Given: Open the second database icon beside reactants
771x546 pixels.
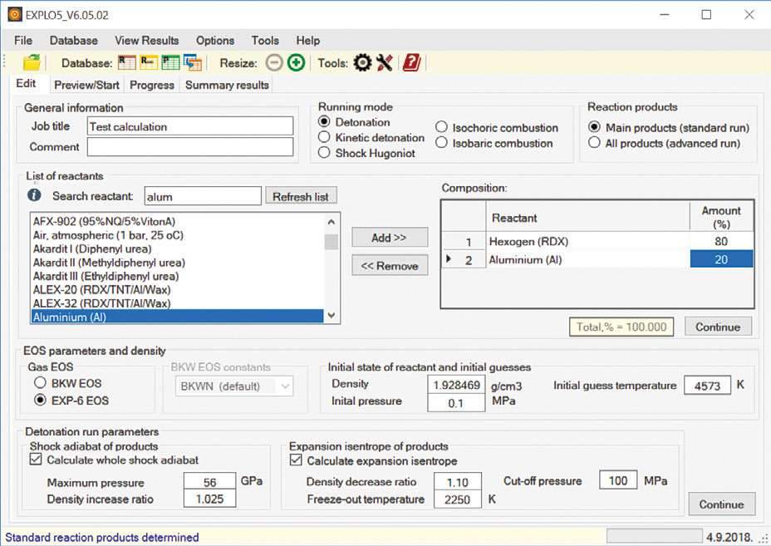Looking at the screenshot, I should [149, 63].
